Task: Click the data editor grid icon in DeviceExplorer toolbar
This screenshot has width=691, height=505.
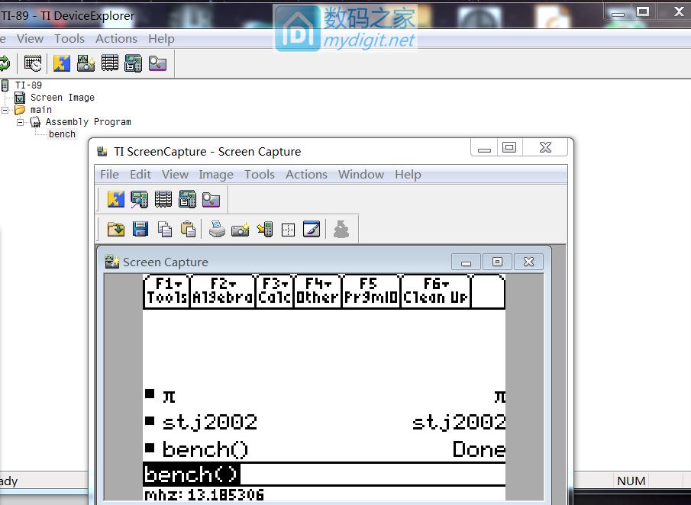Action: pyautogui.click(x=110, y=63)
